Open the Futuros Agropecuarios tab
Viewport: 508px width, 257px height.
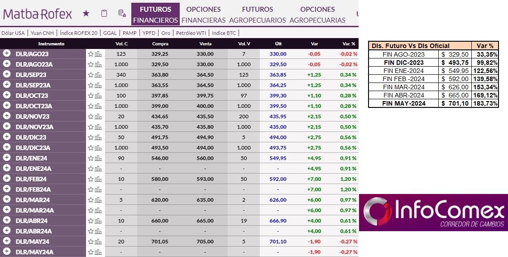coord(257,15)
